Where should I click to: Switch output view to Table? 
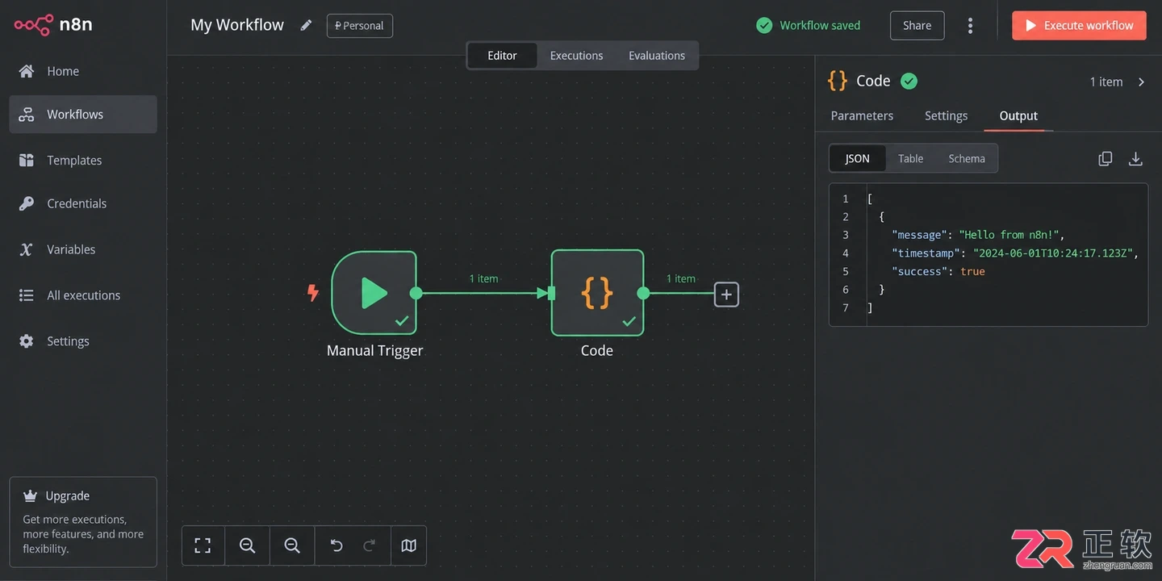[910, 158]
